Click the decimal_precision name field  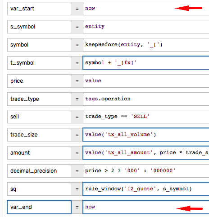[39, 171]
